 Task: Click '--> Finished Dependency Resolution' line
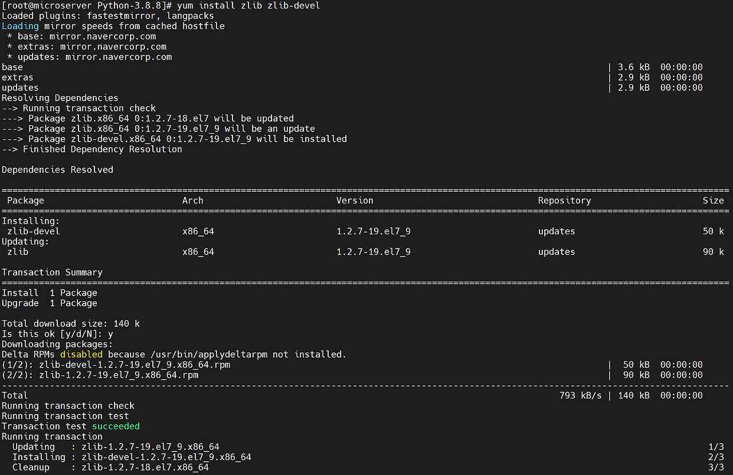pyautogui.click(x=92, y=150)
